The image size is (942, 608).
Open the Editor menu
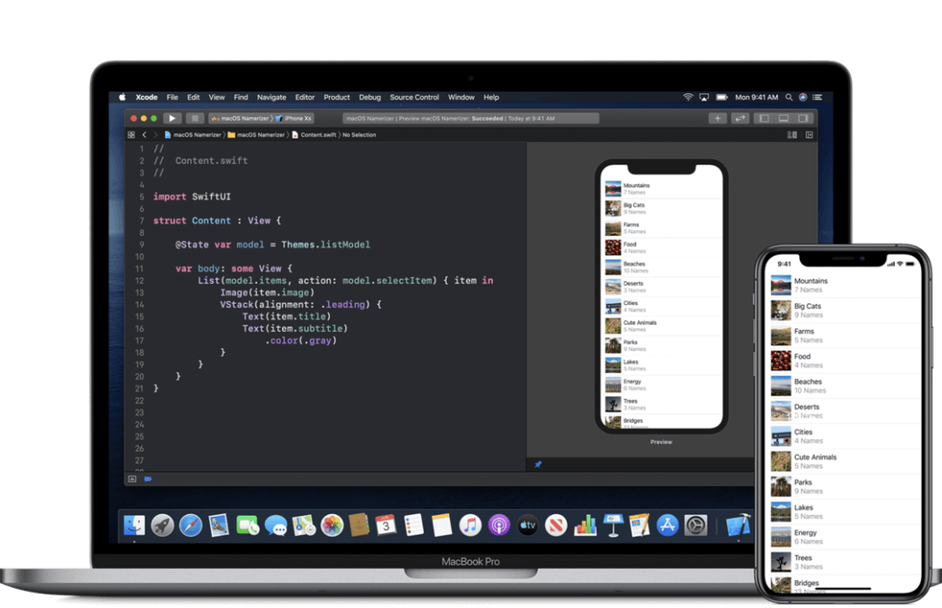[x=304, y=98]
